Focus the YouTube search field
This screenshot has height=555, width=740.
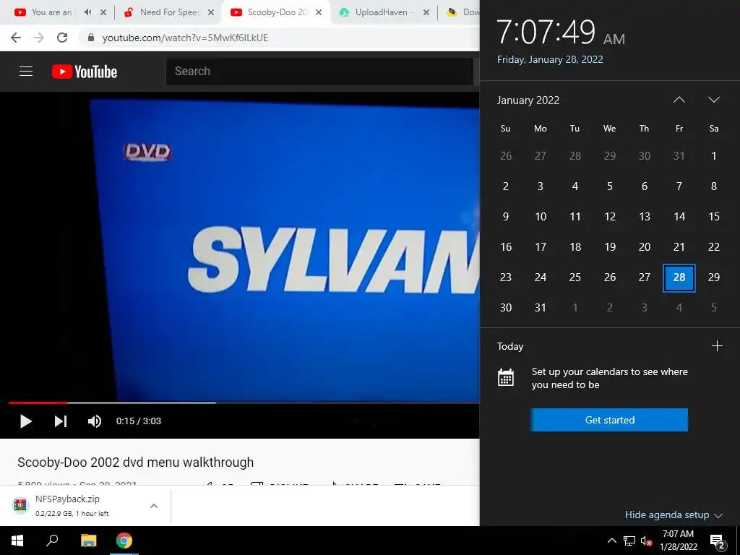[319, 72]
